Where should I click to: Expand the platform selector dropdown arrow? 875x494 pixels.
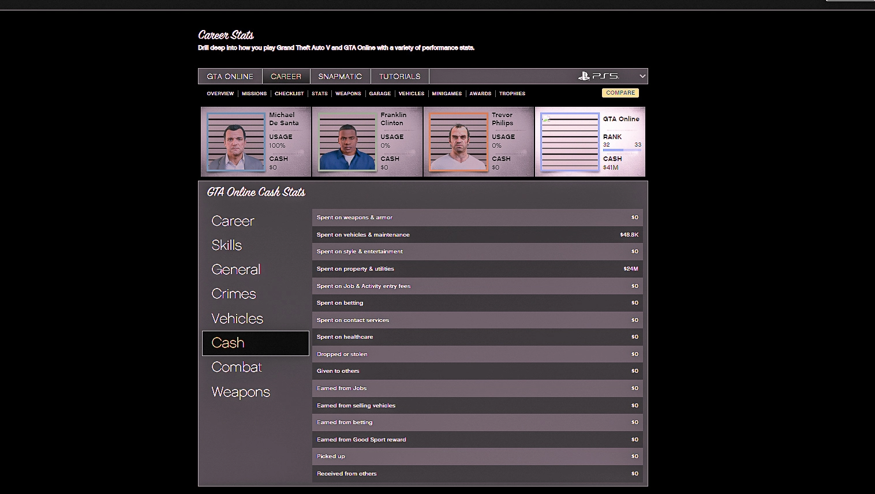click(642, 76)
